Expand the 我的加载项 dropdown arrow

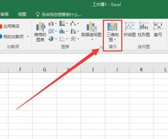click(28, 36)
